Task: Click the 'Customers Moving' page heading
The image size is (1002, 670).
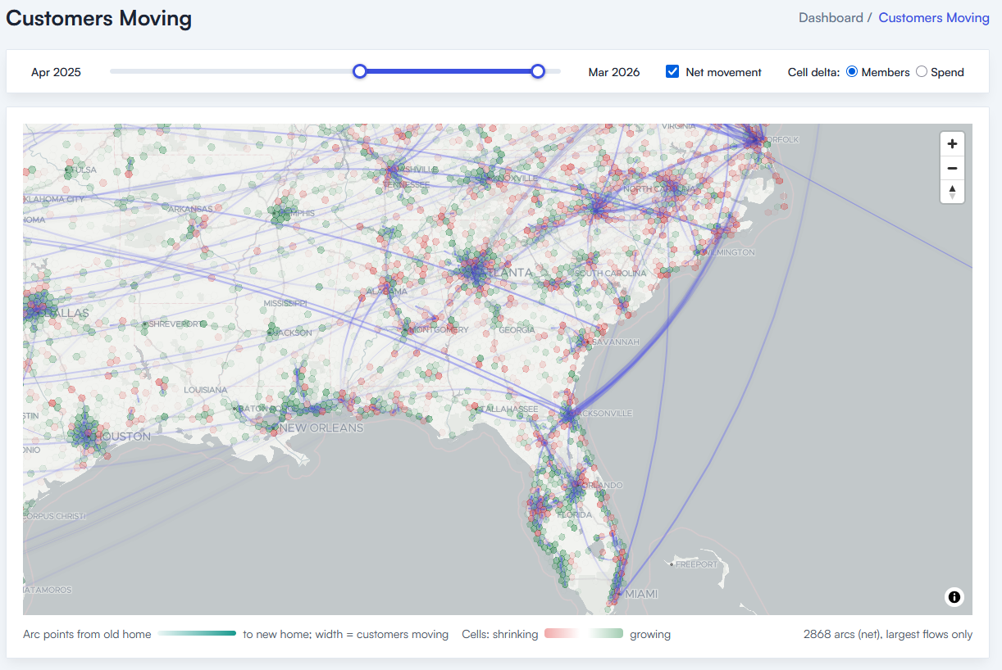Action: click(99, 19)
